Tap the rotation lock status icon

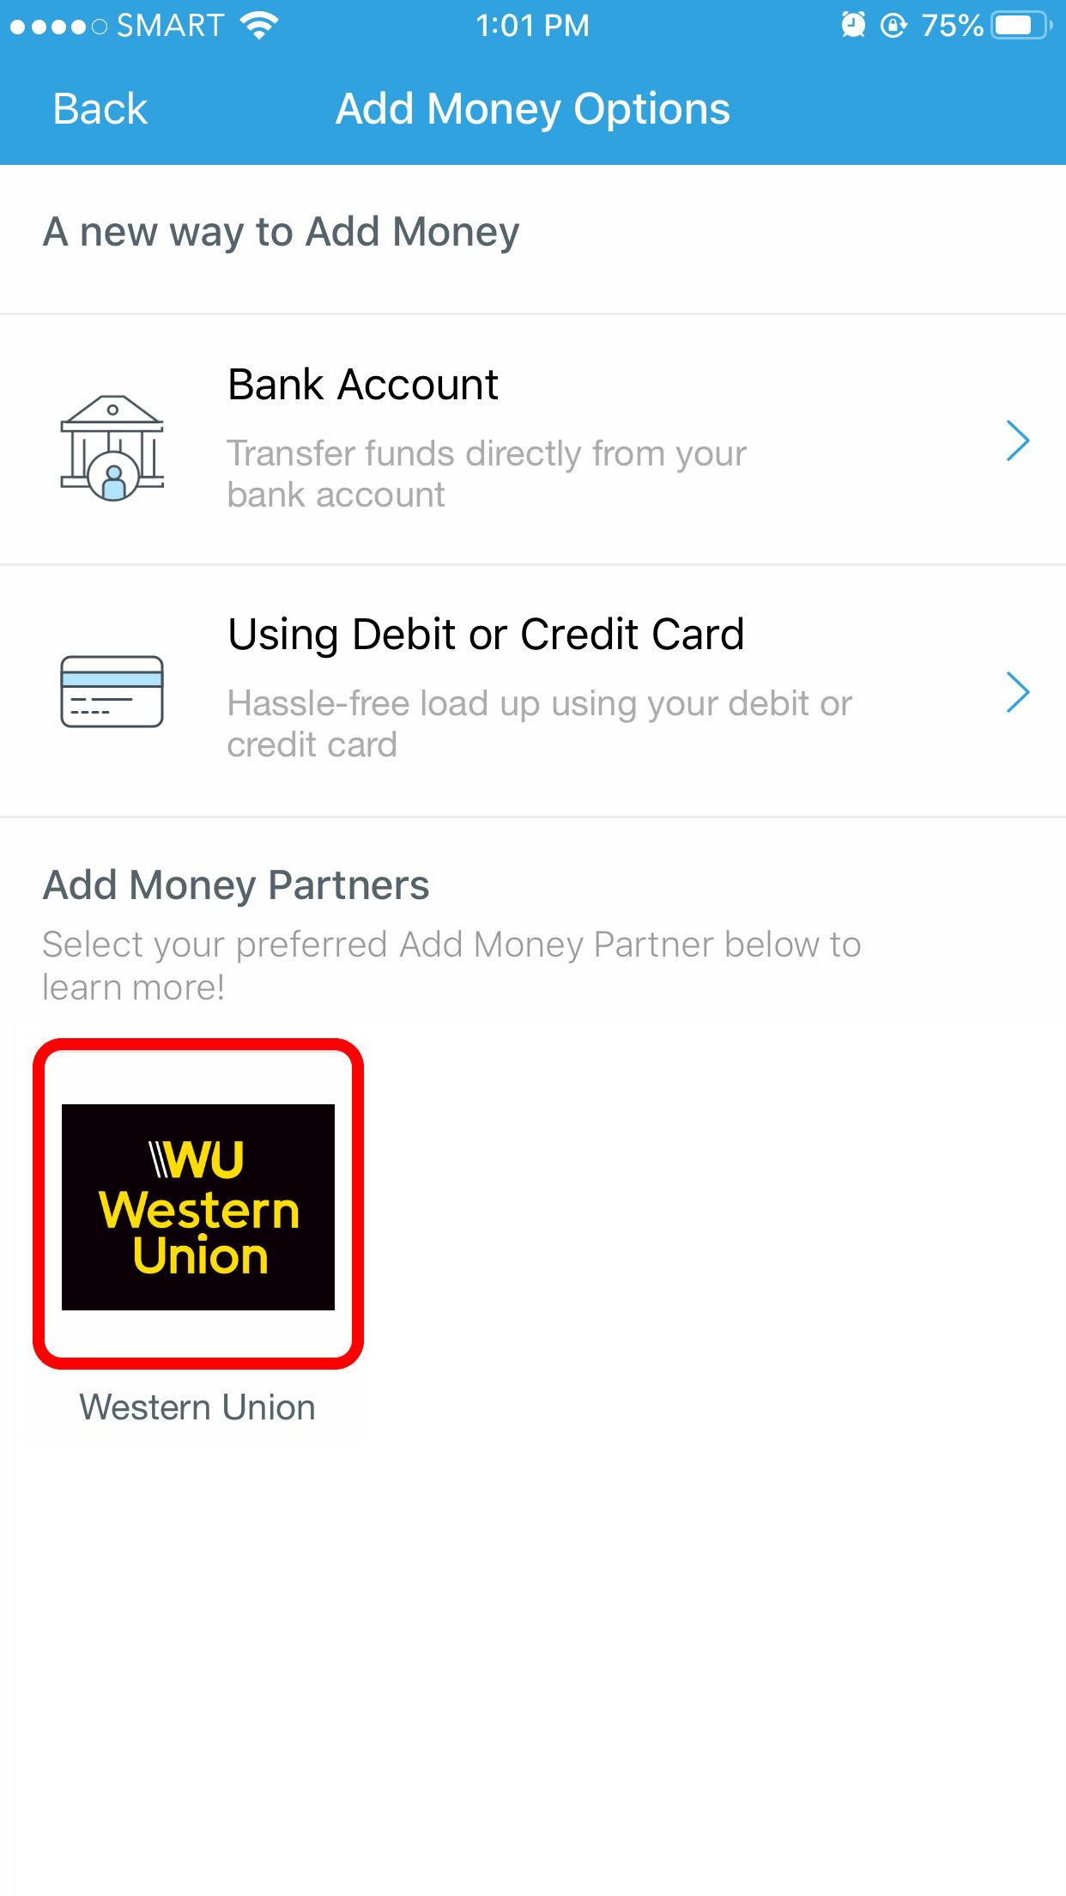[893, 25]
